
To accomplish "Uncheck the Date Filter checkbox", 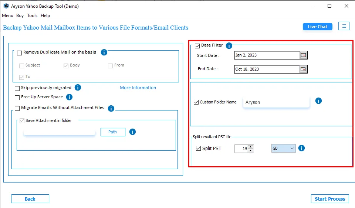I will click(x=197, y=46).
